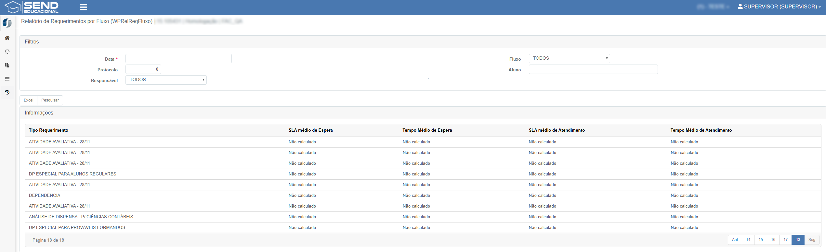Click the Página 18 de 18 label
The image size is (826, 252).
[x=48, y=240]
